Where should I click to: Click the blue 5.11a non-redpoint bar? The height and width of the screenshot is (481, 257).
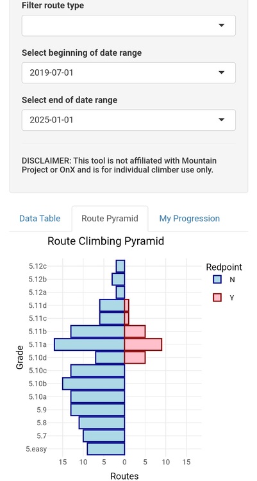tap(89, 344)
